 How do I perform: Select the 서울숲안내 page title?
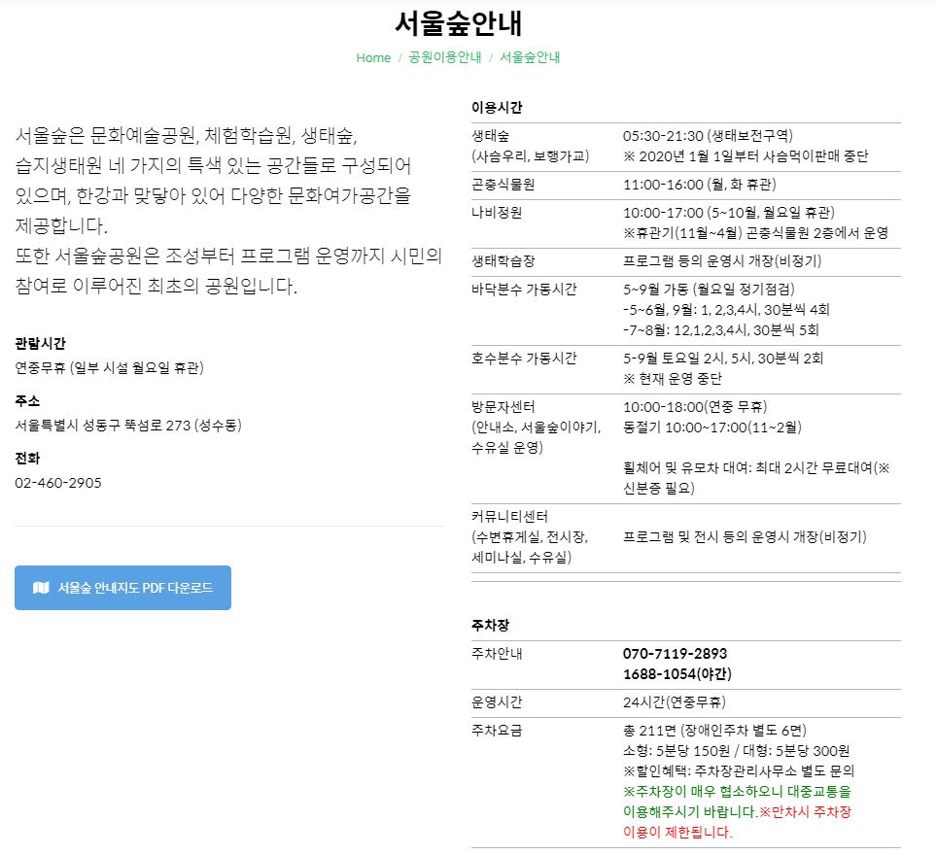pos(459,24)
